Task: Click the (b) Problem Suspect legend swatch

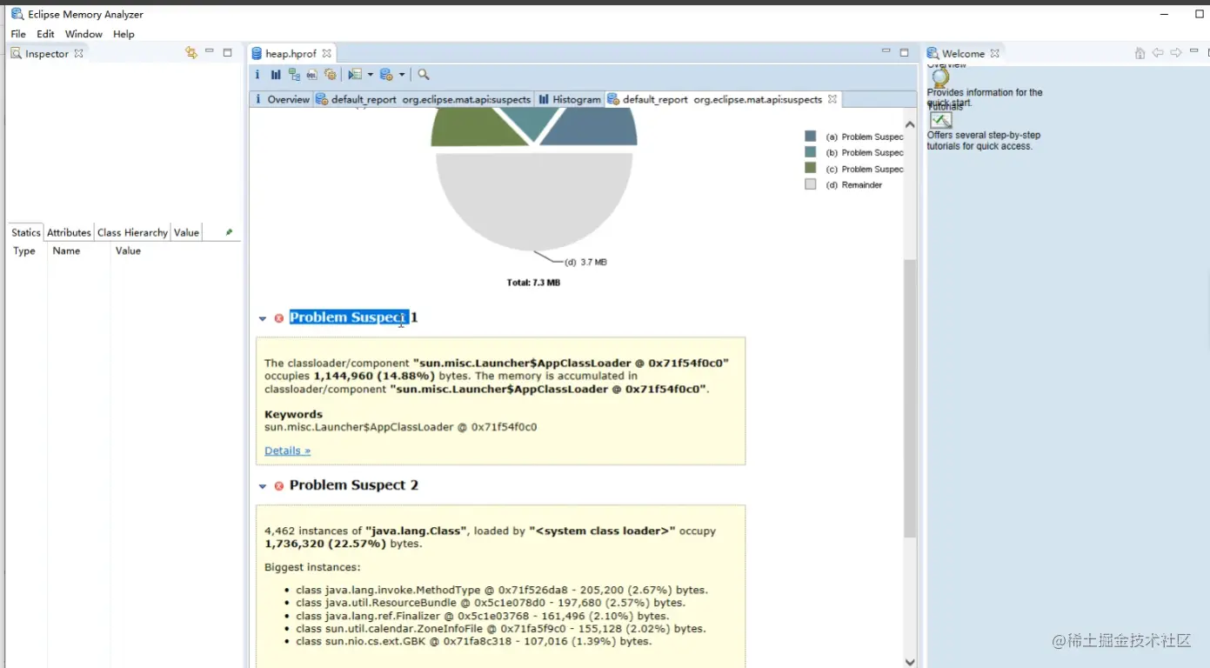Action: [811, 152]
